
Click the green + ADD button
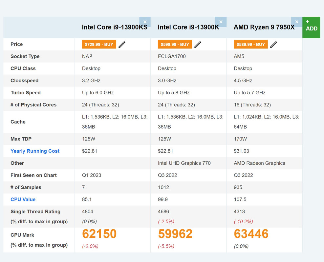(311, 28)
